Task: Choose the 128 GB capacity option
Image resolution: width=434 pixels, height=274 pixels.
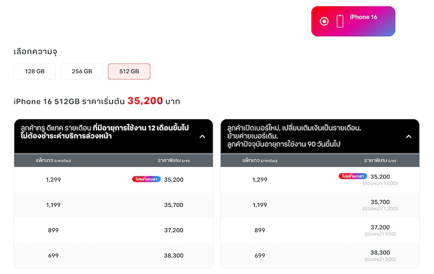Action: (x=35, y=71)
